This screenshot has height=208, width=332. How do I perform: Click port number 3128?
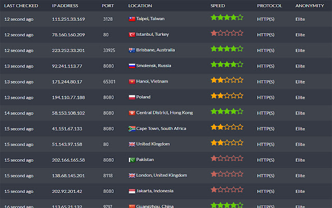coord(108,19)
